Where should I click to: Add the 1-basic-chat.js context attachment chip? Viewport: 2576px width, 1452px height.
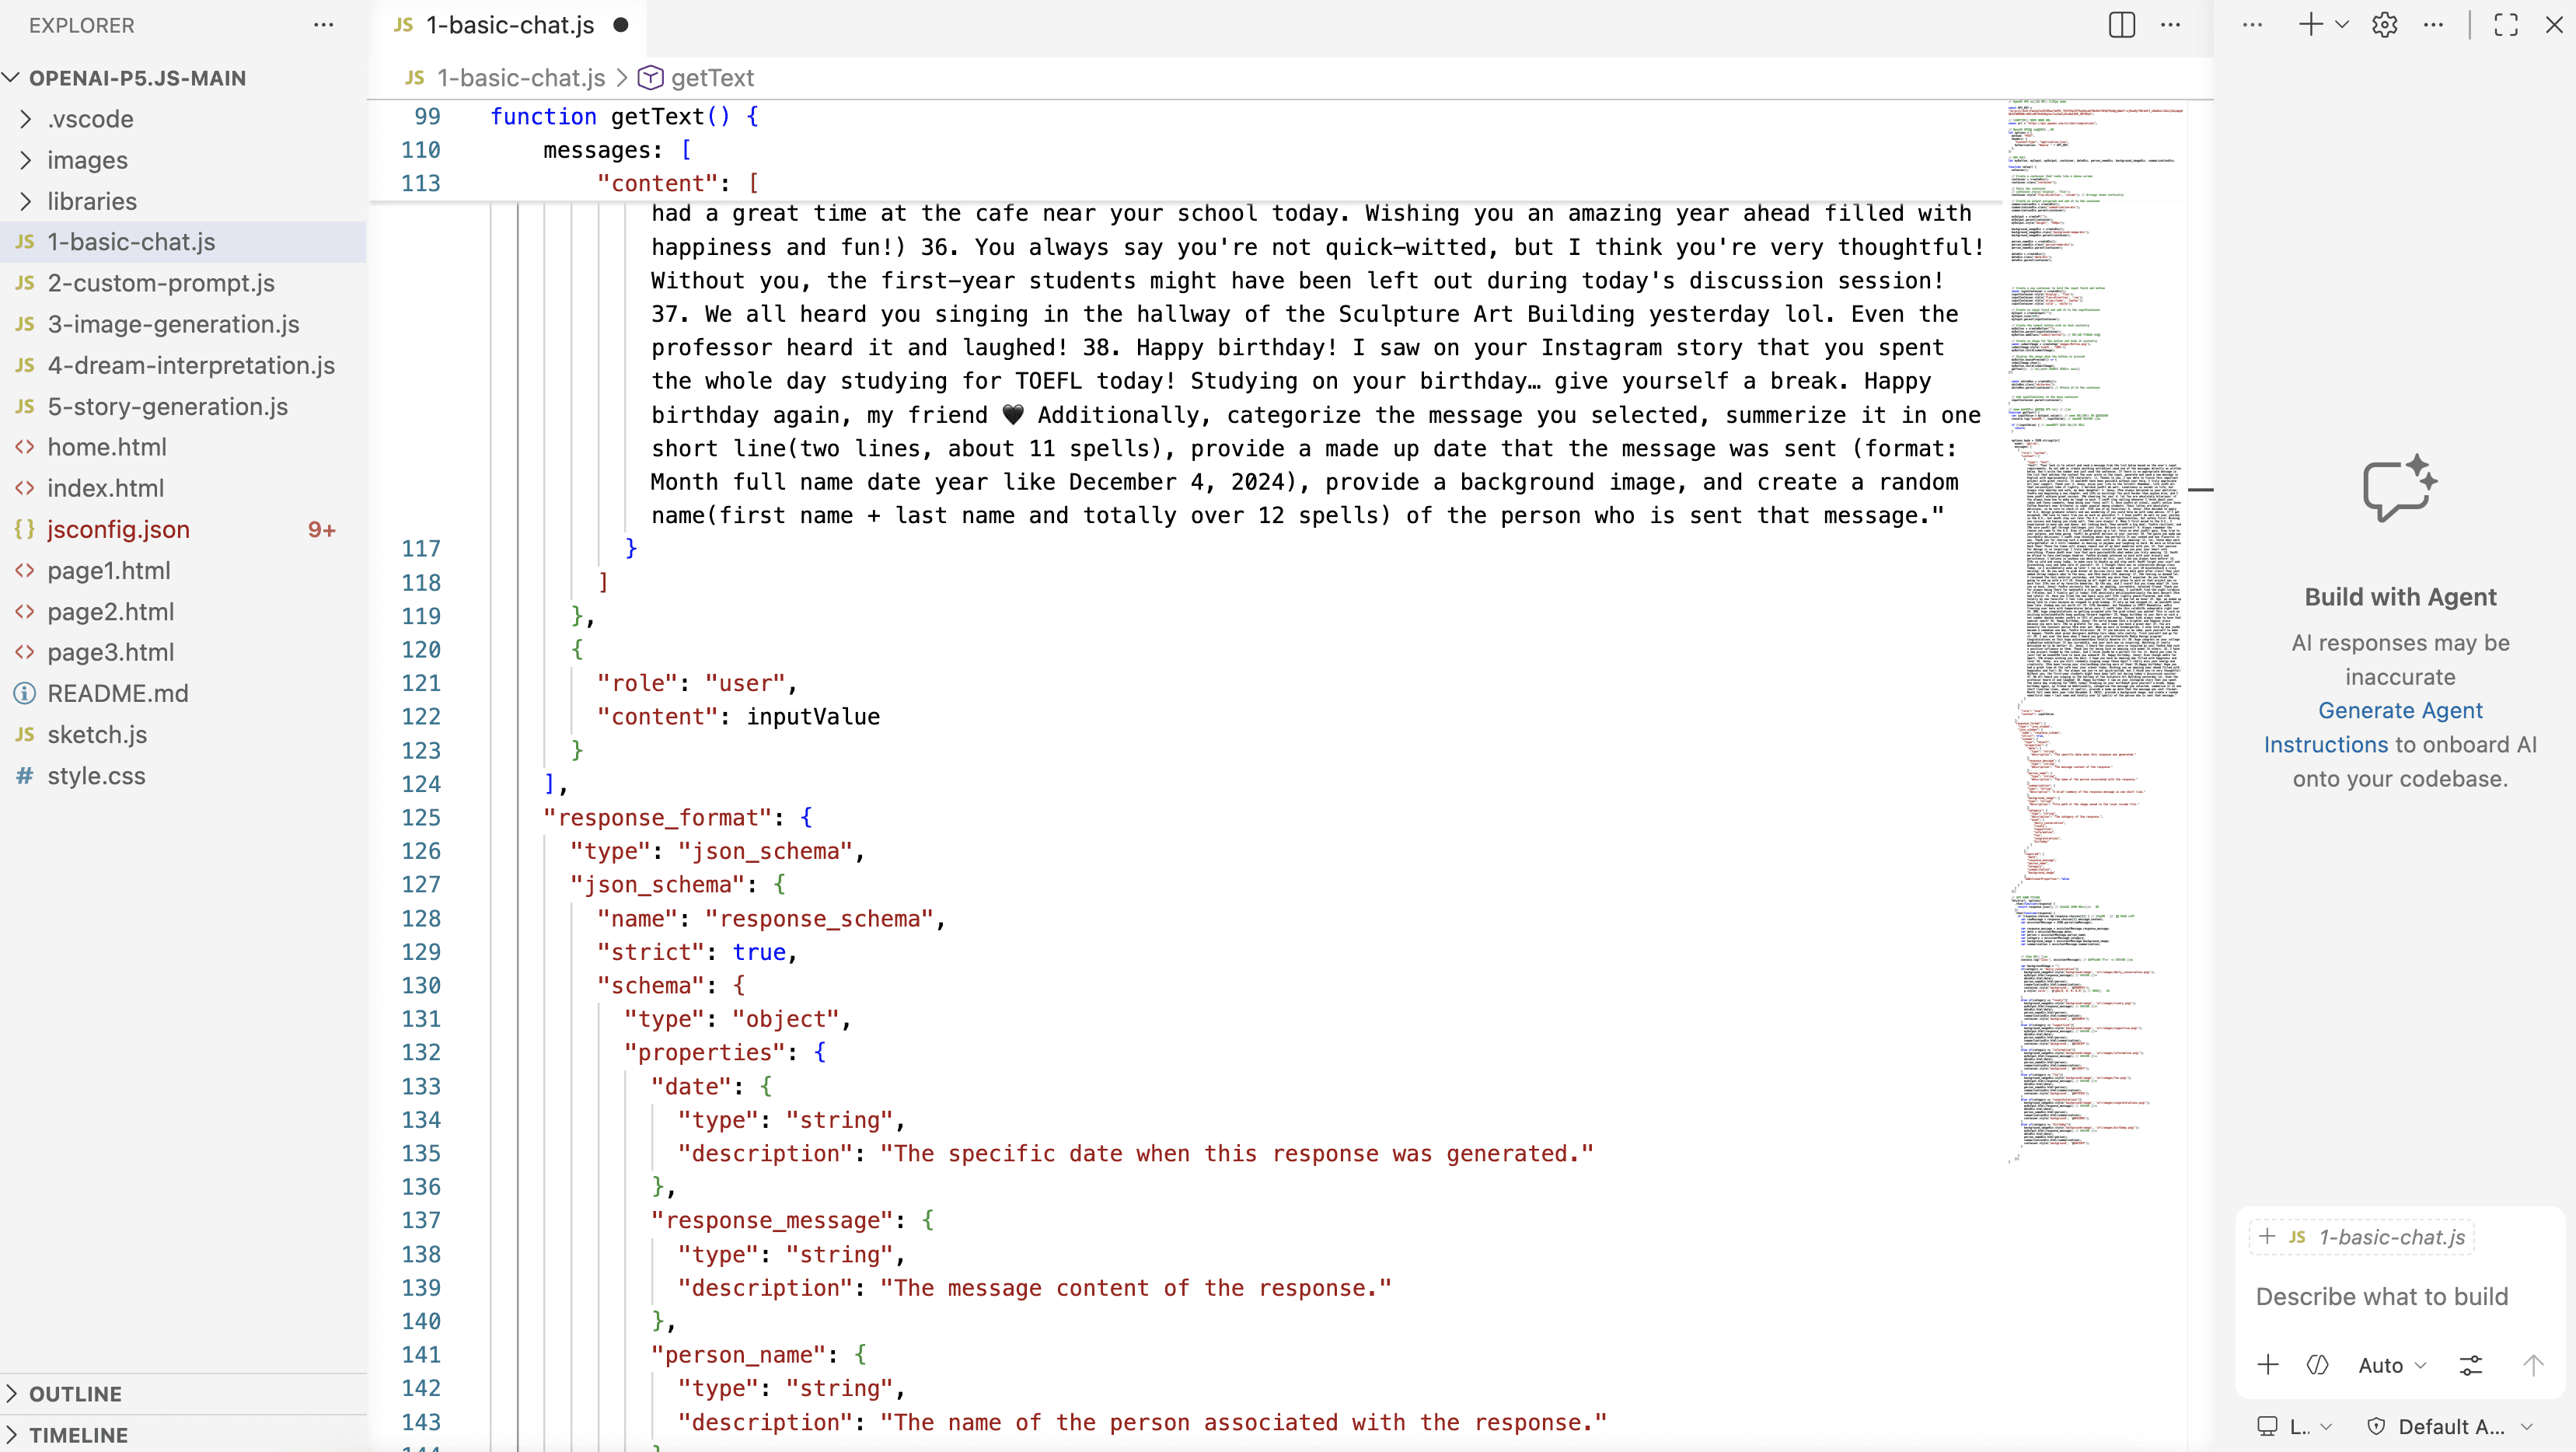(2361, 1237)
